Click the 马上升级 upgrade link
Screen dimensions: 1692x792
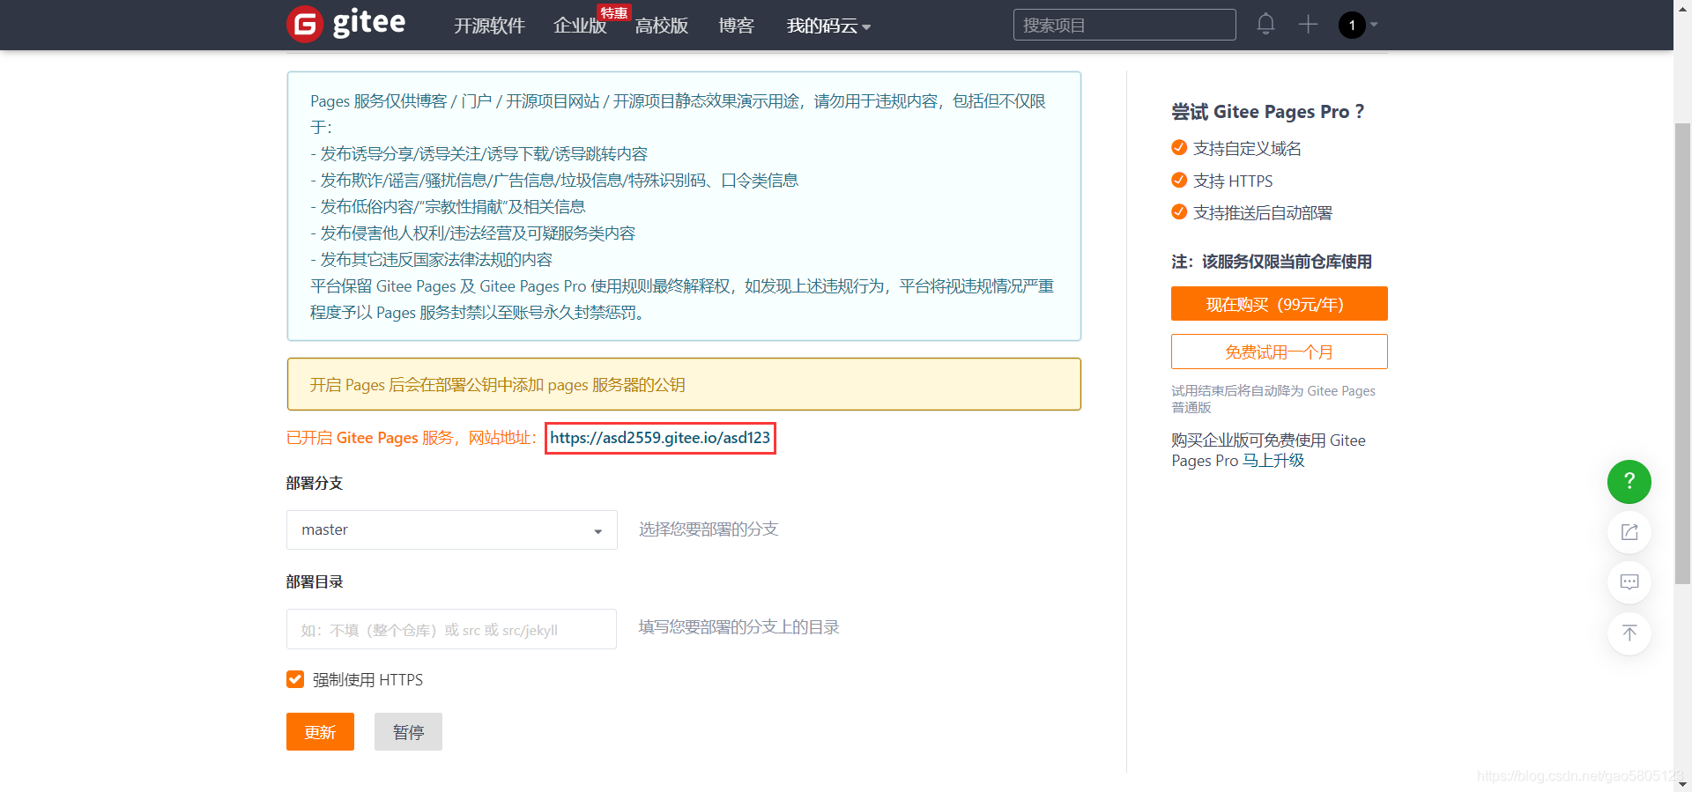(1273, 461)
